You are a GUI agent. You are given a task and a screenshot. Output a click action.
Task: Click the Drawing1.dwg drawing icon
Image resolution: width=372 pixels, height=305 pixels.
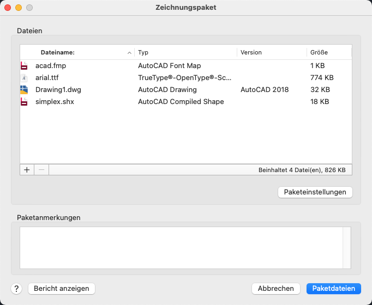(x=24, y=90)
